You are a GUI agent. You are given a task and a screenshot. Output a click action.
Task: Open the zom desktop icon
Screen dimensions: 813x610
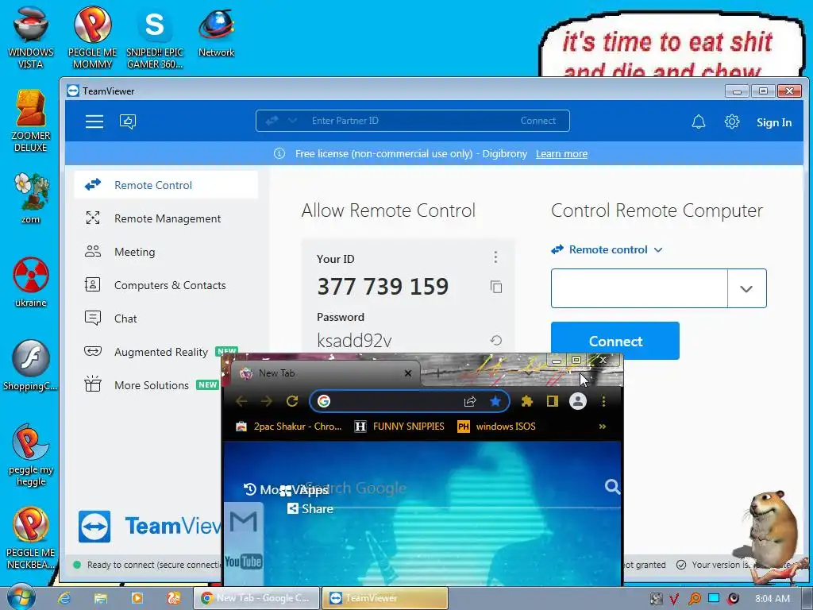tap(31, 198)
